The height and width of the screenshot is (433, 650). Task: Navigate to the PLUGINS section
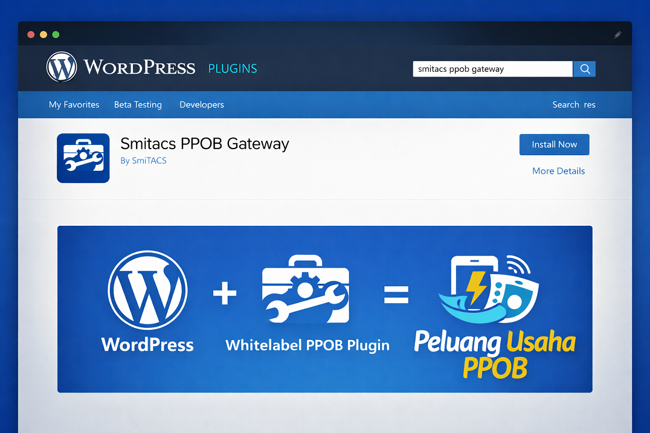233,68
